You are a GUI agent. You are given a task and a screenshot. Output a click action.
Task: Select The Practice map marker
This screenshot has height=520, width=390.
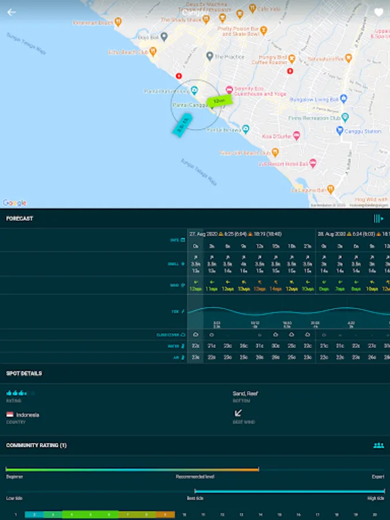210,57
